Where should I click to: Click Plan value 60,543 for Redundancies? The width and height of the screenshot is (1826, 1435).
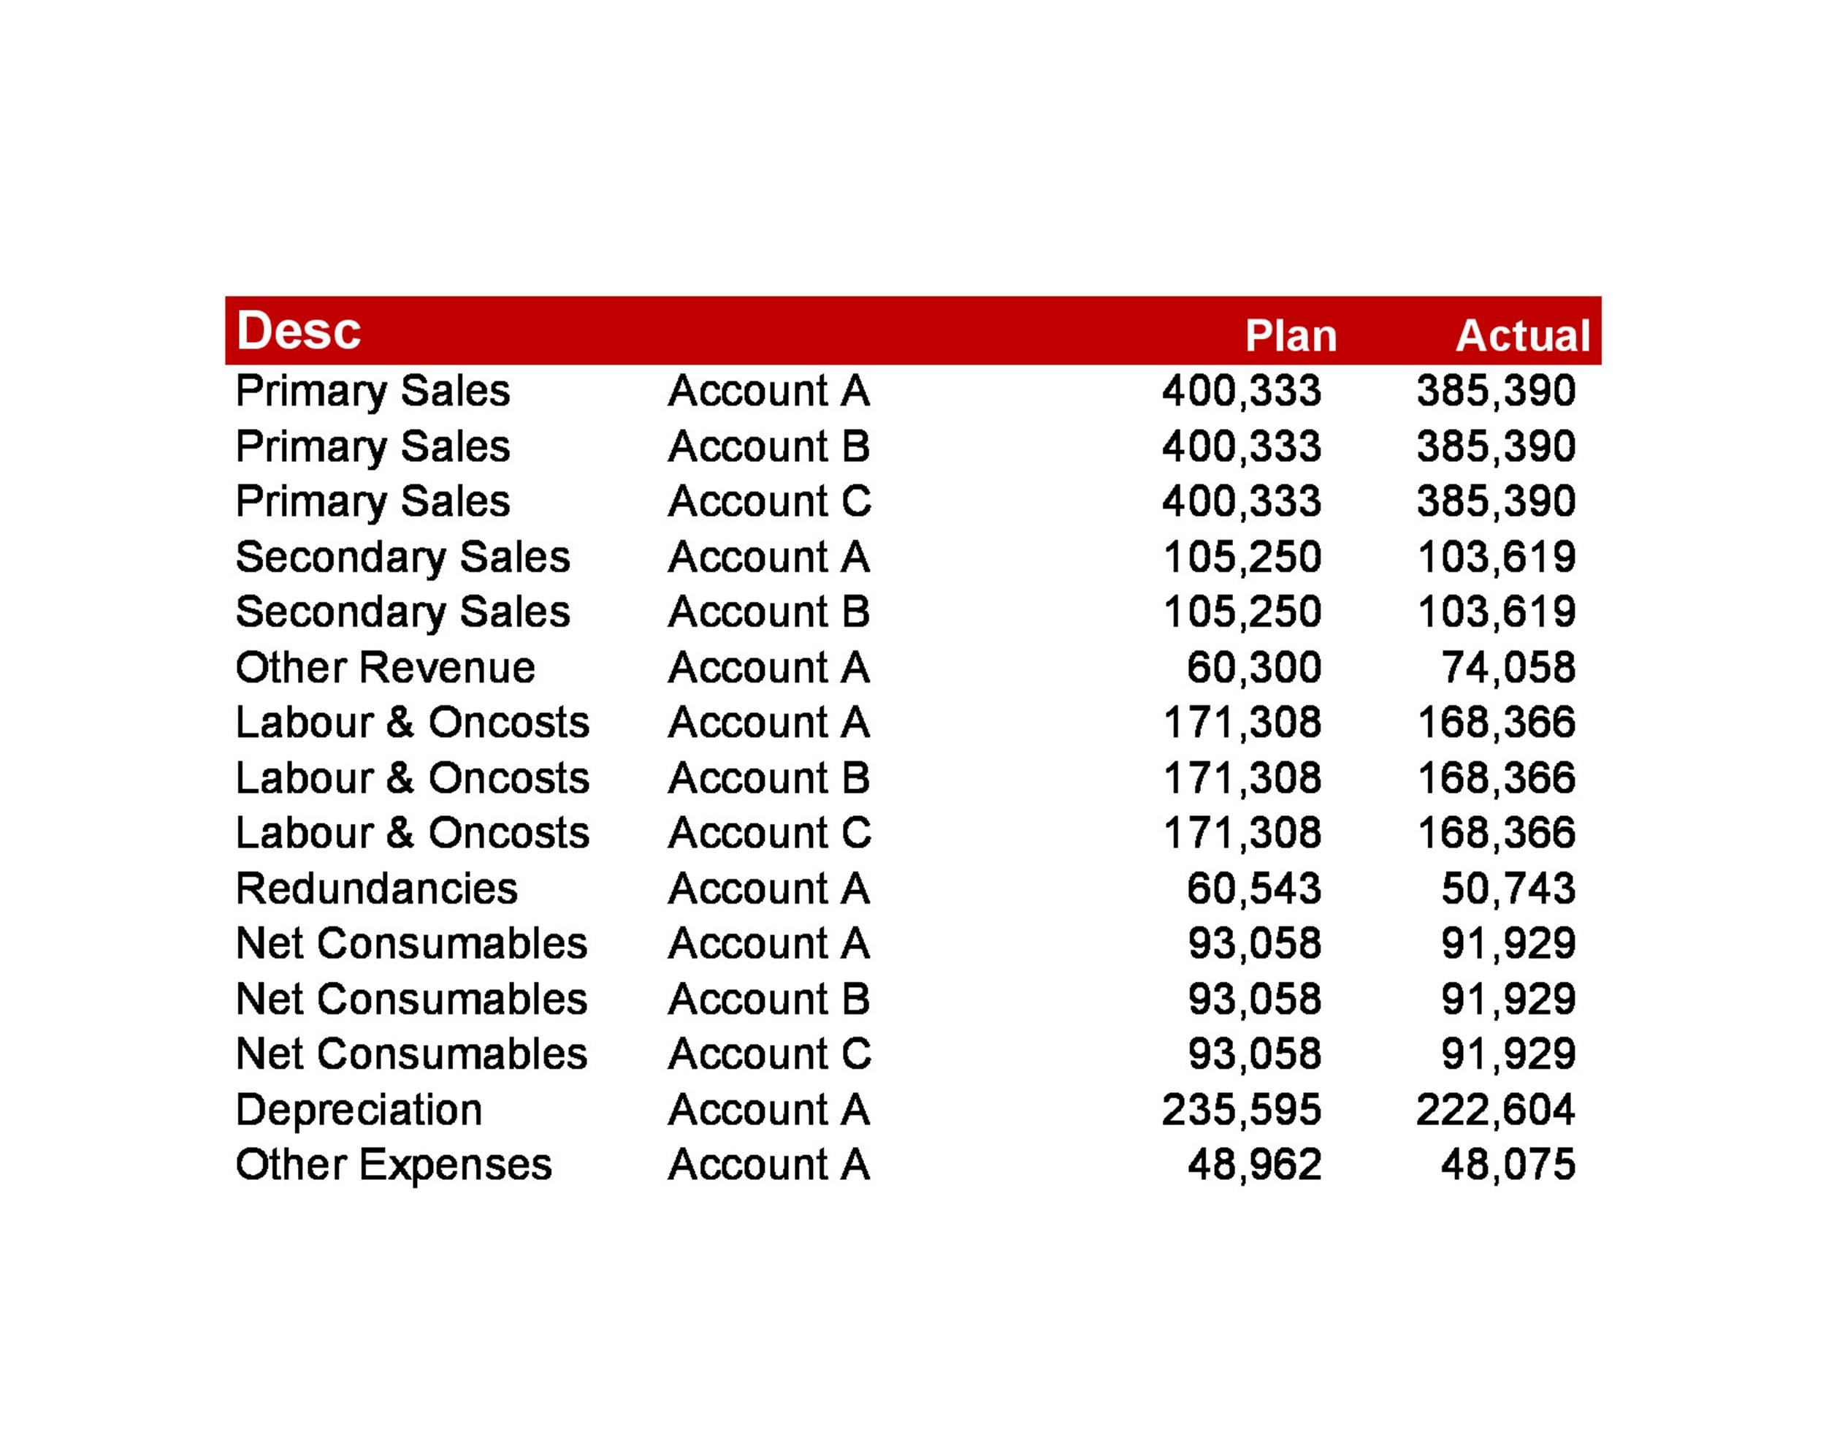[x=1254, y=889]
